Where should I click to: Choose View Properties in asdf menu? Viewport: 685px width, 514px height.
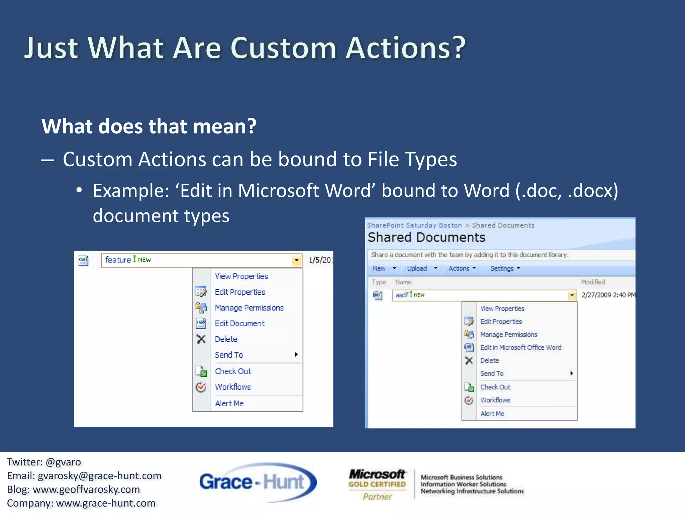click(502, 309)
